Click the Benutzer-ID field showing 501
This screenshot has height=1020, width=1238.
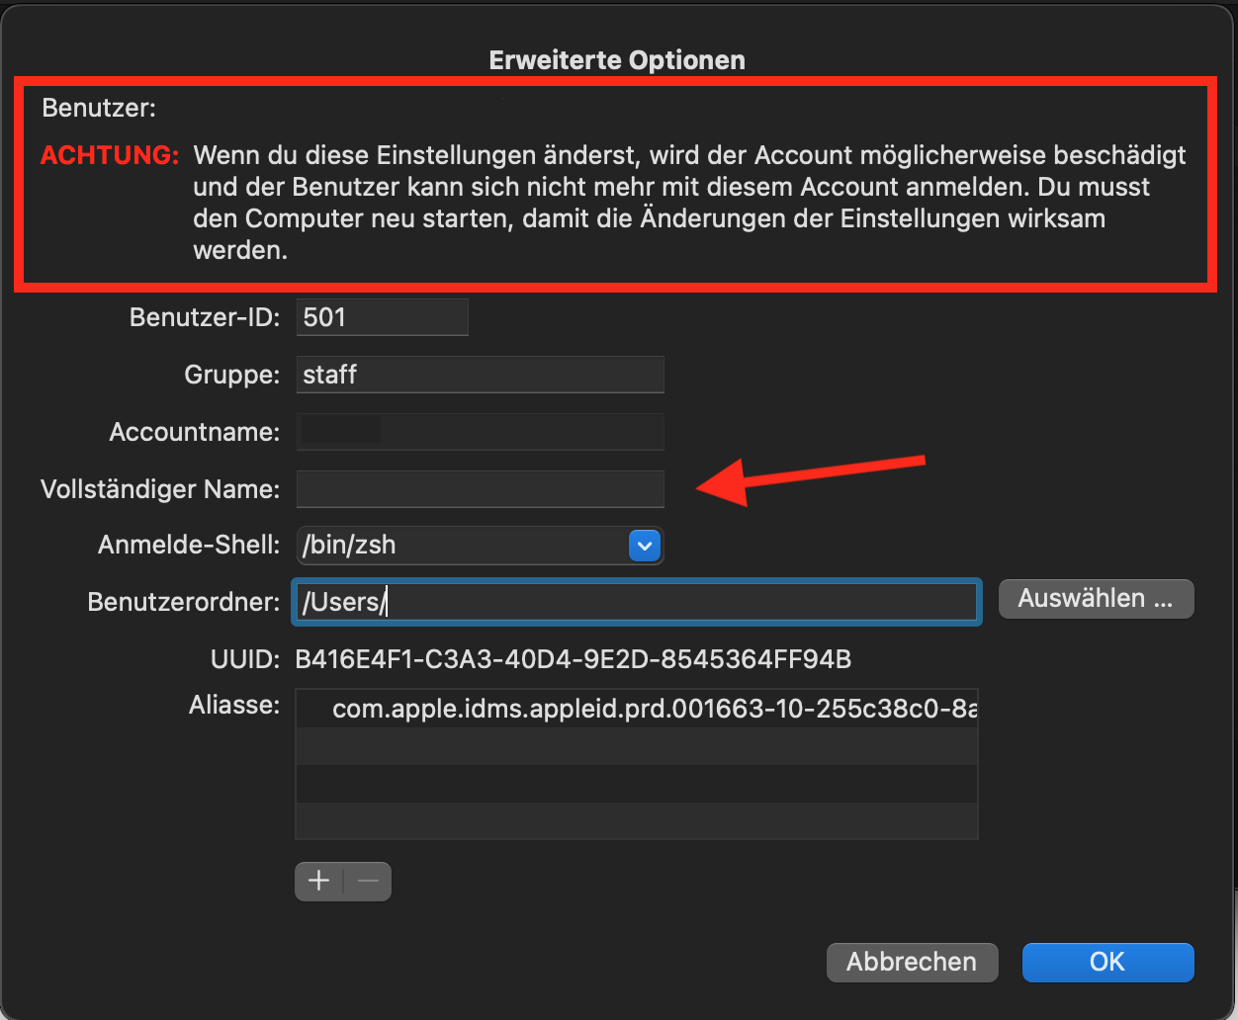pyautogui.click(x=382, y=317)
